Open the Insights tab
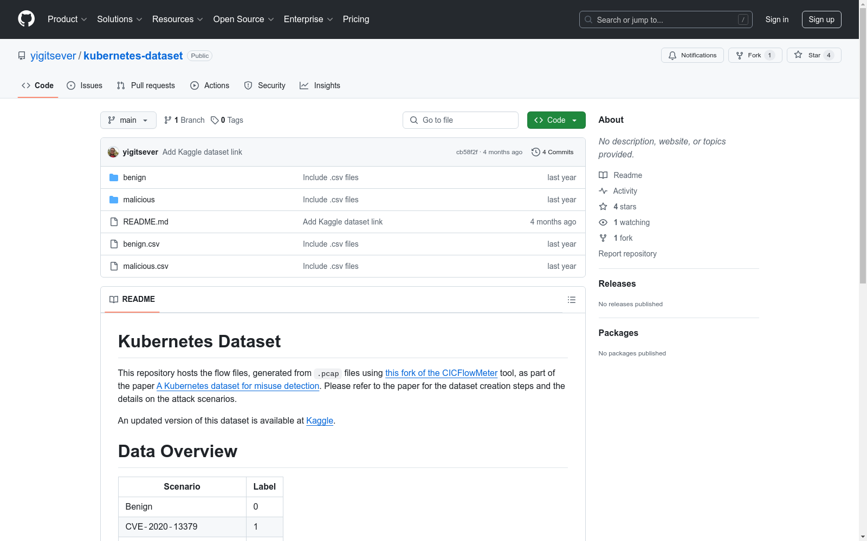This screenshot has height=541, width=867. pyautogui.click(x=320, y=85)
